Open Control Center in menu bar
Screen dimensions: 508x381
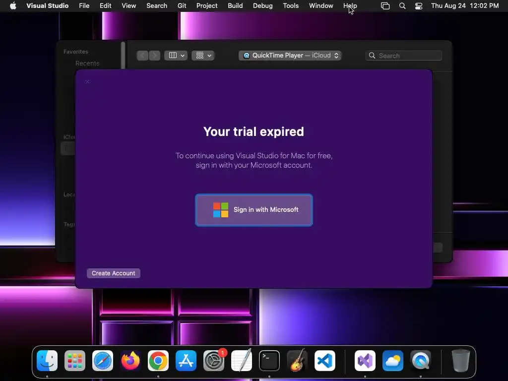click(x=419, y=6)
